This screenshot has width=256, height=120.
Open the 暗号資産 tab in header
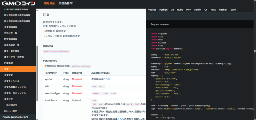tap(49, 3)
